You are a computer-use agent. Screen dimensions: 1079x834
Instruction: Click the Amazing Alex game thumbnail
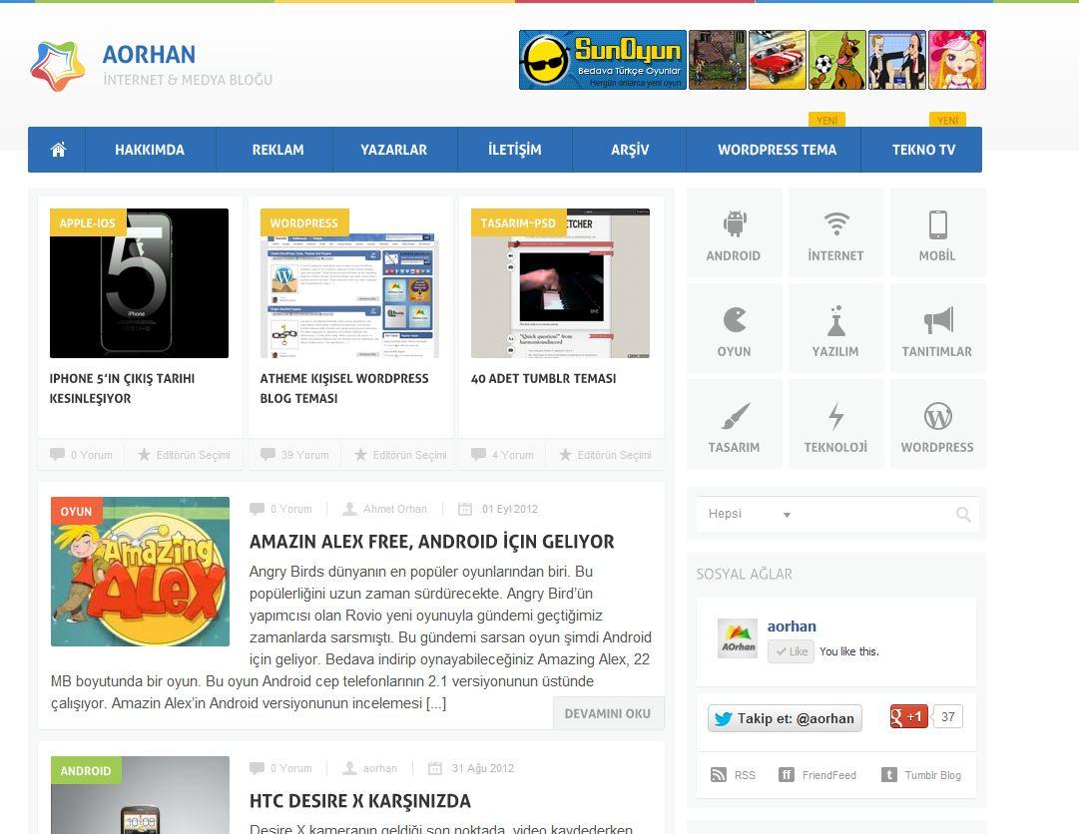click(141, 572)
